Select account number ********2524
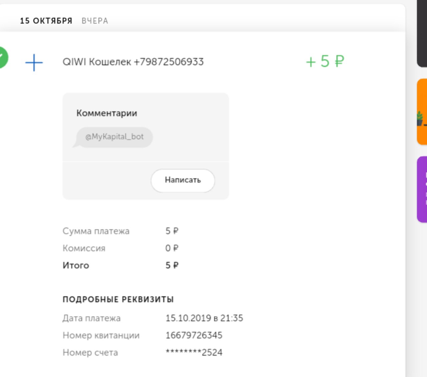This screenshot has width=427, height=377. (x=194, y=352)
